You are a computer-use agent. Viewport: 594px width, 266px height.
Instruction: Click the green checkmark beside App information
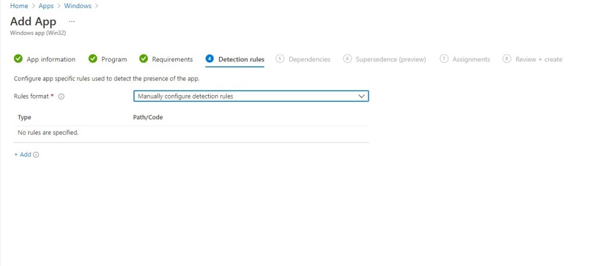pos(18,59)
